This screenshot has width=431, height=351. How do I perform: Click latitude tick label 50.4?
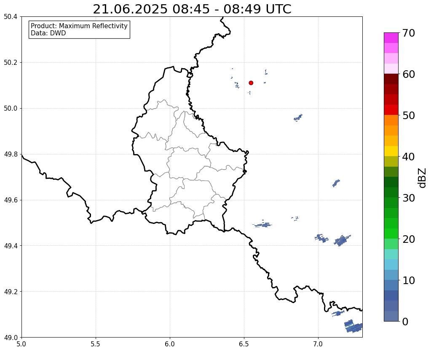pos(11,17)
